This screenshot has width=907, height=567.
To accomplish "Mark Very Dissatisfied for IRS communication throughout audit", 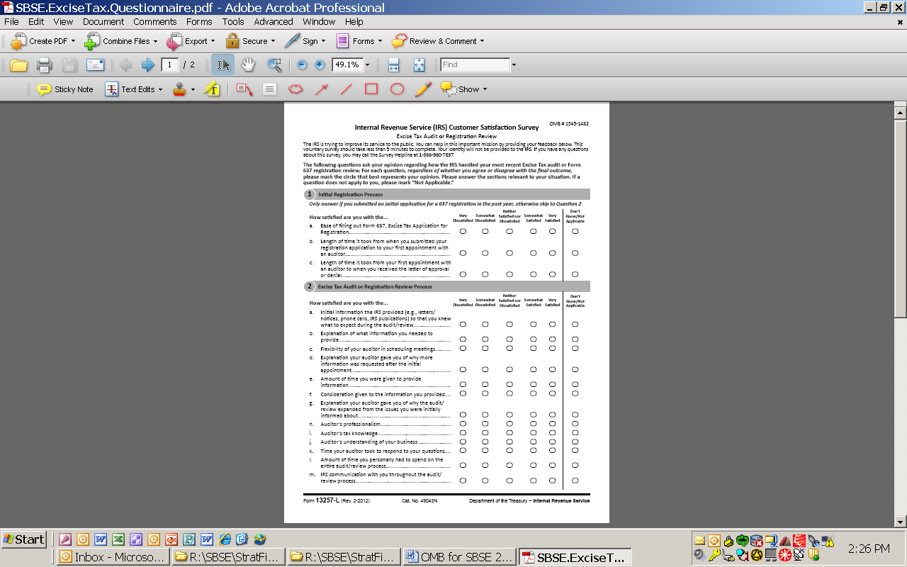I will point(463,481).
